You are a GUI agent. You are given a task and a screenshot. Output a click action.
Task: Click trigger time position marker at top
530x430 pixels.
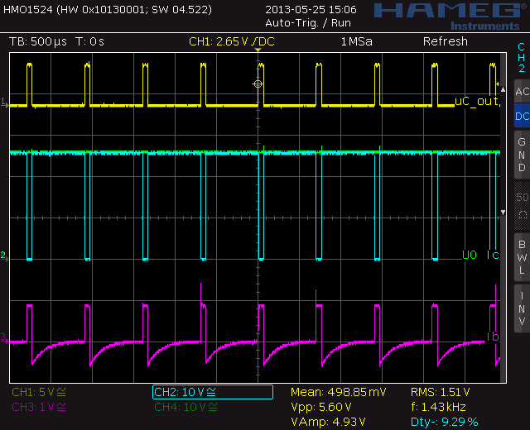pos(258,52)
